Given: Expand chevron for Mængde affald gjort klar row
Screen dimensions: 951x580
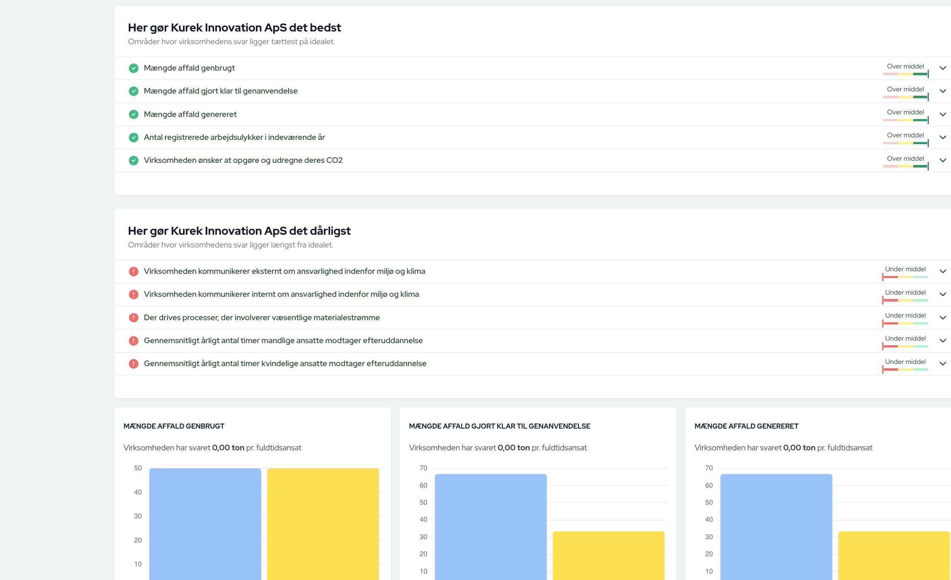Looking at the screenshot, I should click(943, 91).
